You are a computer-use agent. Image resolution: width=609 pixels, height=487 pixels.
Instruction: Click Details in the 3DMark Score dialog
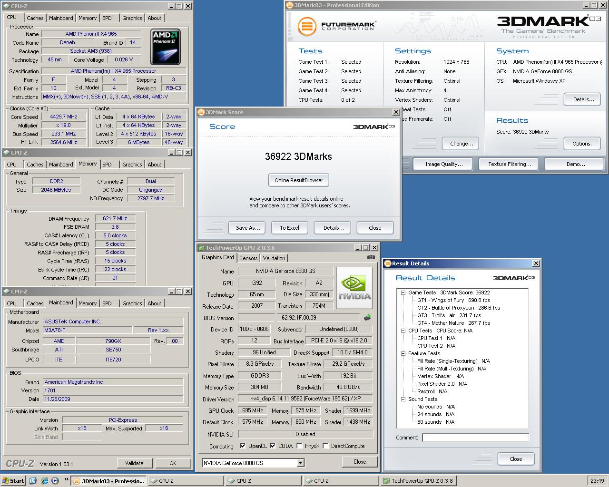point(334,228)
